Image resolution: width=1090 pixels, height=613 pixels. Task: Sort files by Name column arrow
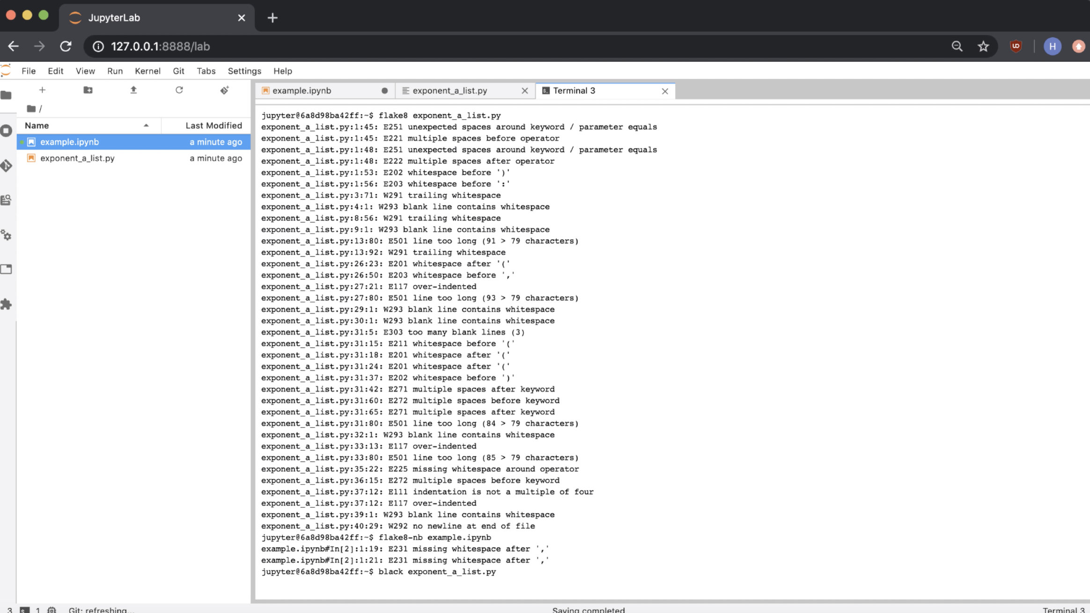[x=146, y=125]
